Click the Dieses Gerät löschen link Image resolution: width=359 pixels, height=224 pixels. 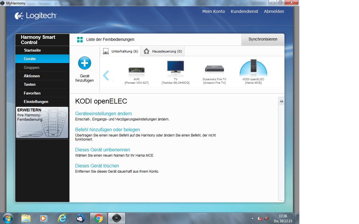coord(97,166)
